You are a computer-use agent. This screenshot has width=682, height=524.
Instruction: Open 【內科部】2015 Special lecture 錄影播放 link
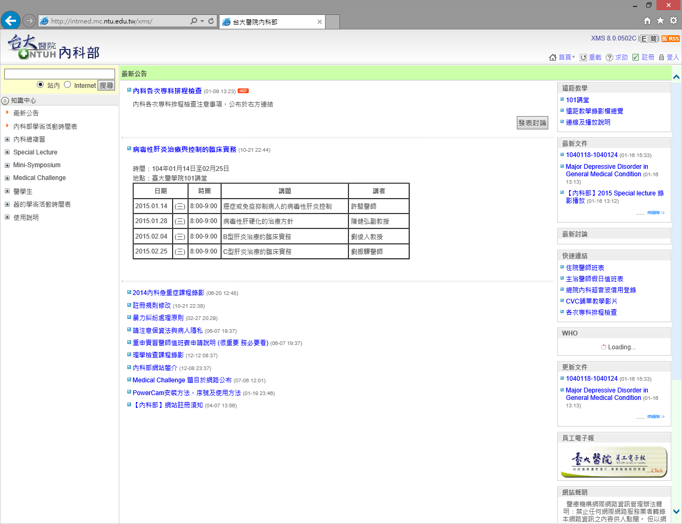coord(615,197)
